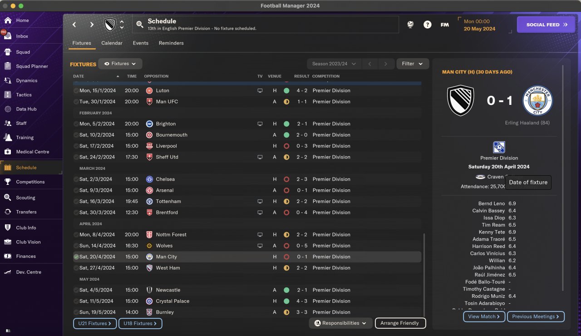
Task: Open Training via its cone icon
Action: (x=8, y=138)
